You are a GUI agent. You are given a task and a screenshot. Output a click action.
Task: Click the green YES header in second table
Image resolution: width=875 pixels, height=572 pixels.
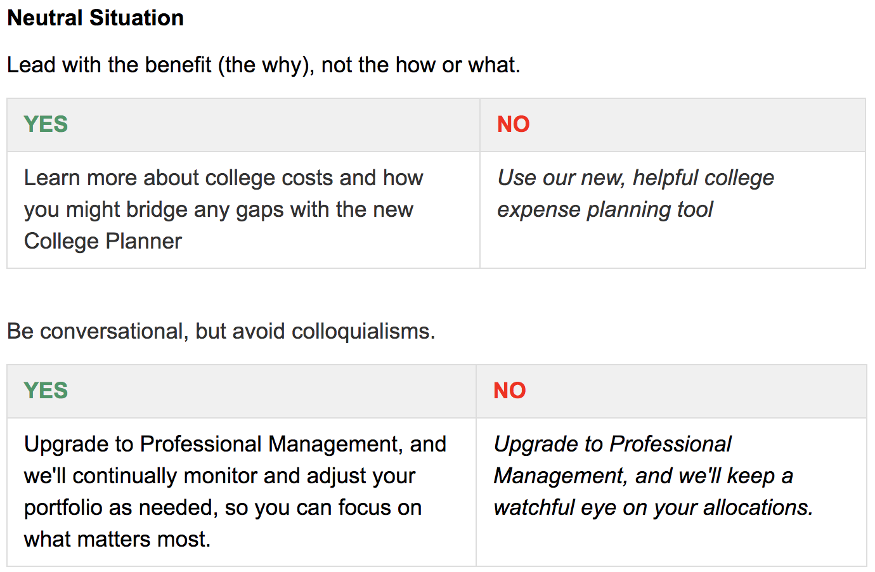tap(46, 391)
